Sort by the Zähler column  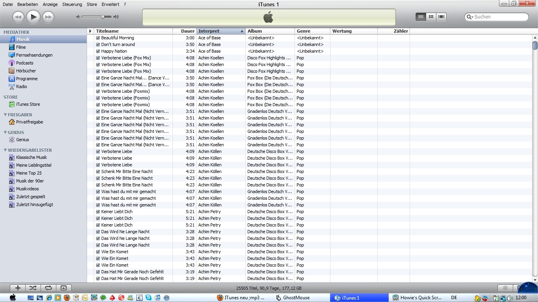pos(393,31)
